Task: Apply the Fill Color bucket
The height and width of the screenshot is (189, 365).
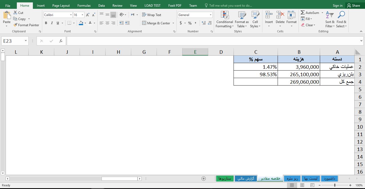Action: pos(81,23)
